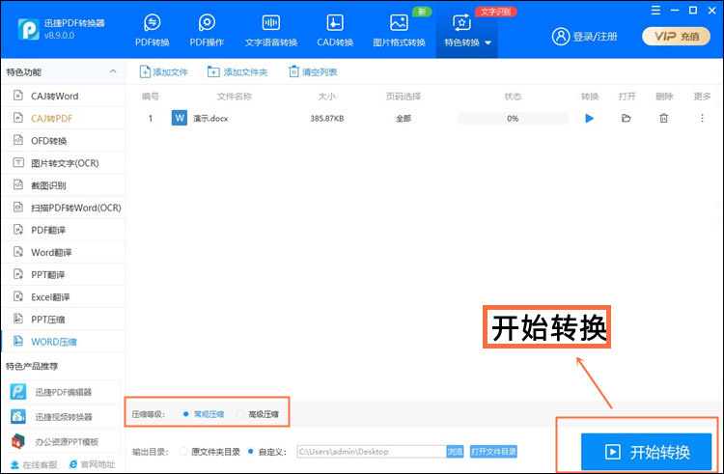Select PPT翻译 in the sidebar
The height and width of the screenshot is (474, 724).
click(64, 274)
